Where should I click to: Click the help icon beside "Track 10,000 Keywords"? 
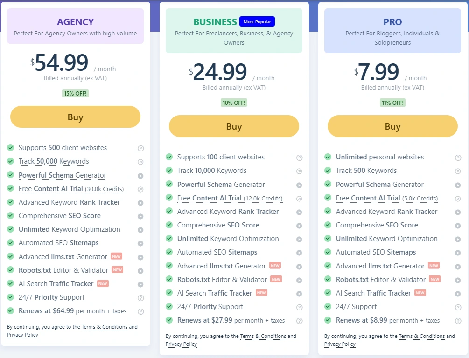[299, 171]
